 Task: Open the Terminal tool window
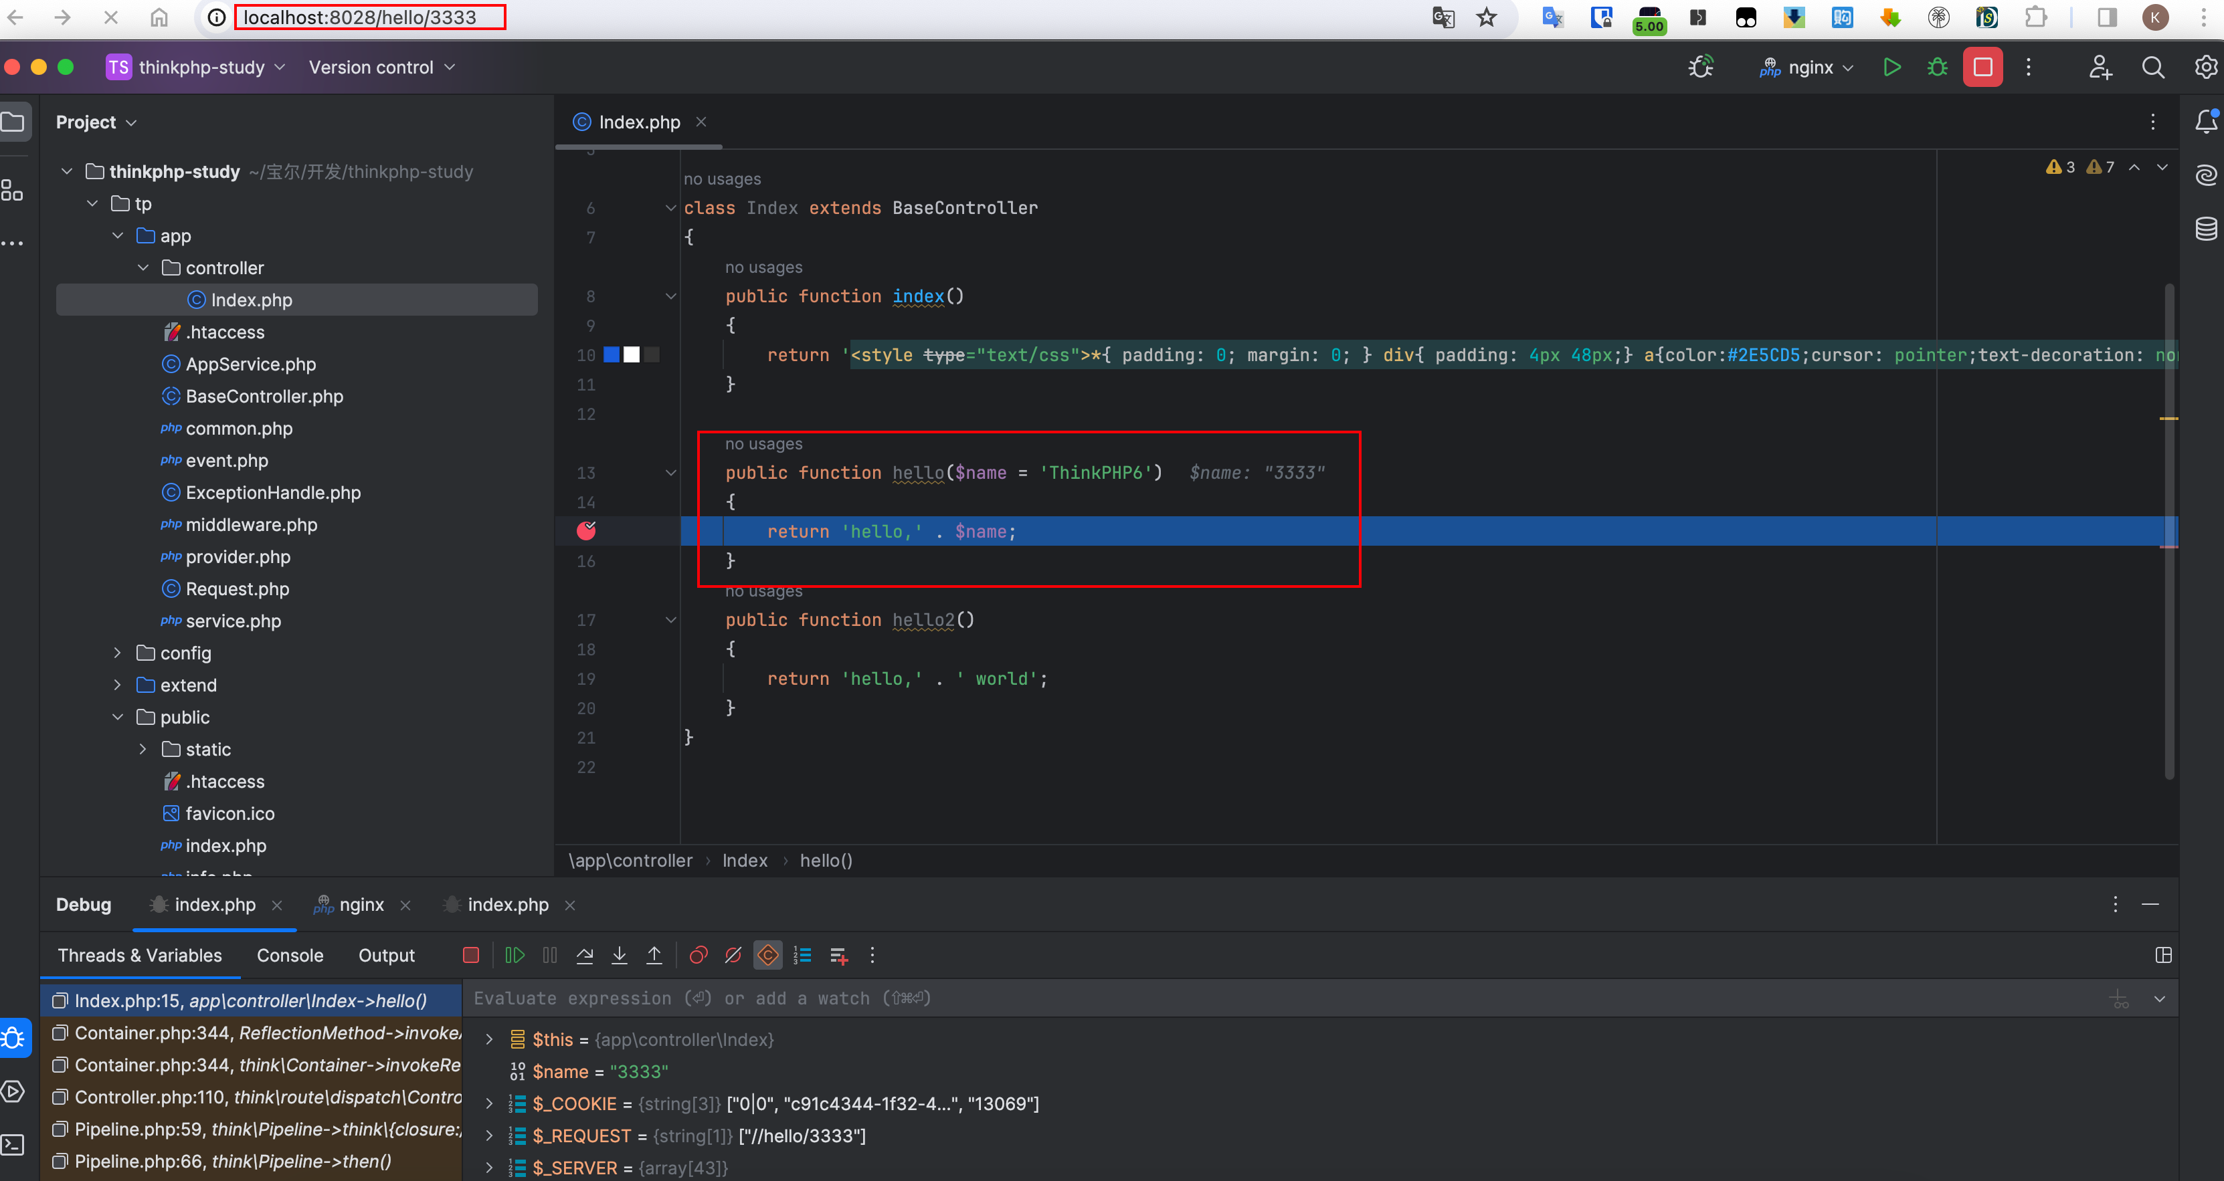point(12,1145)
